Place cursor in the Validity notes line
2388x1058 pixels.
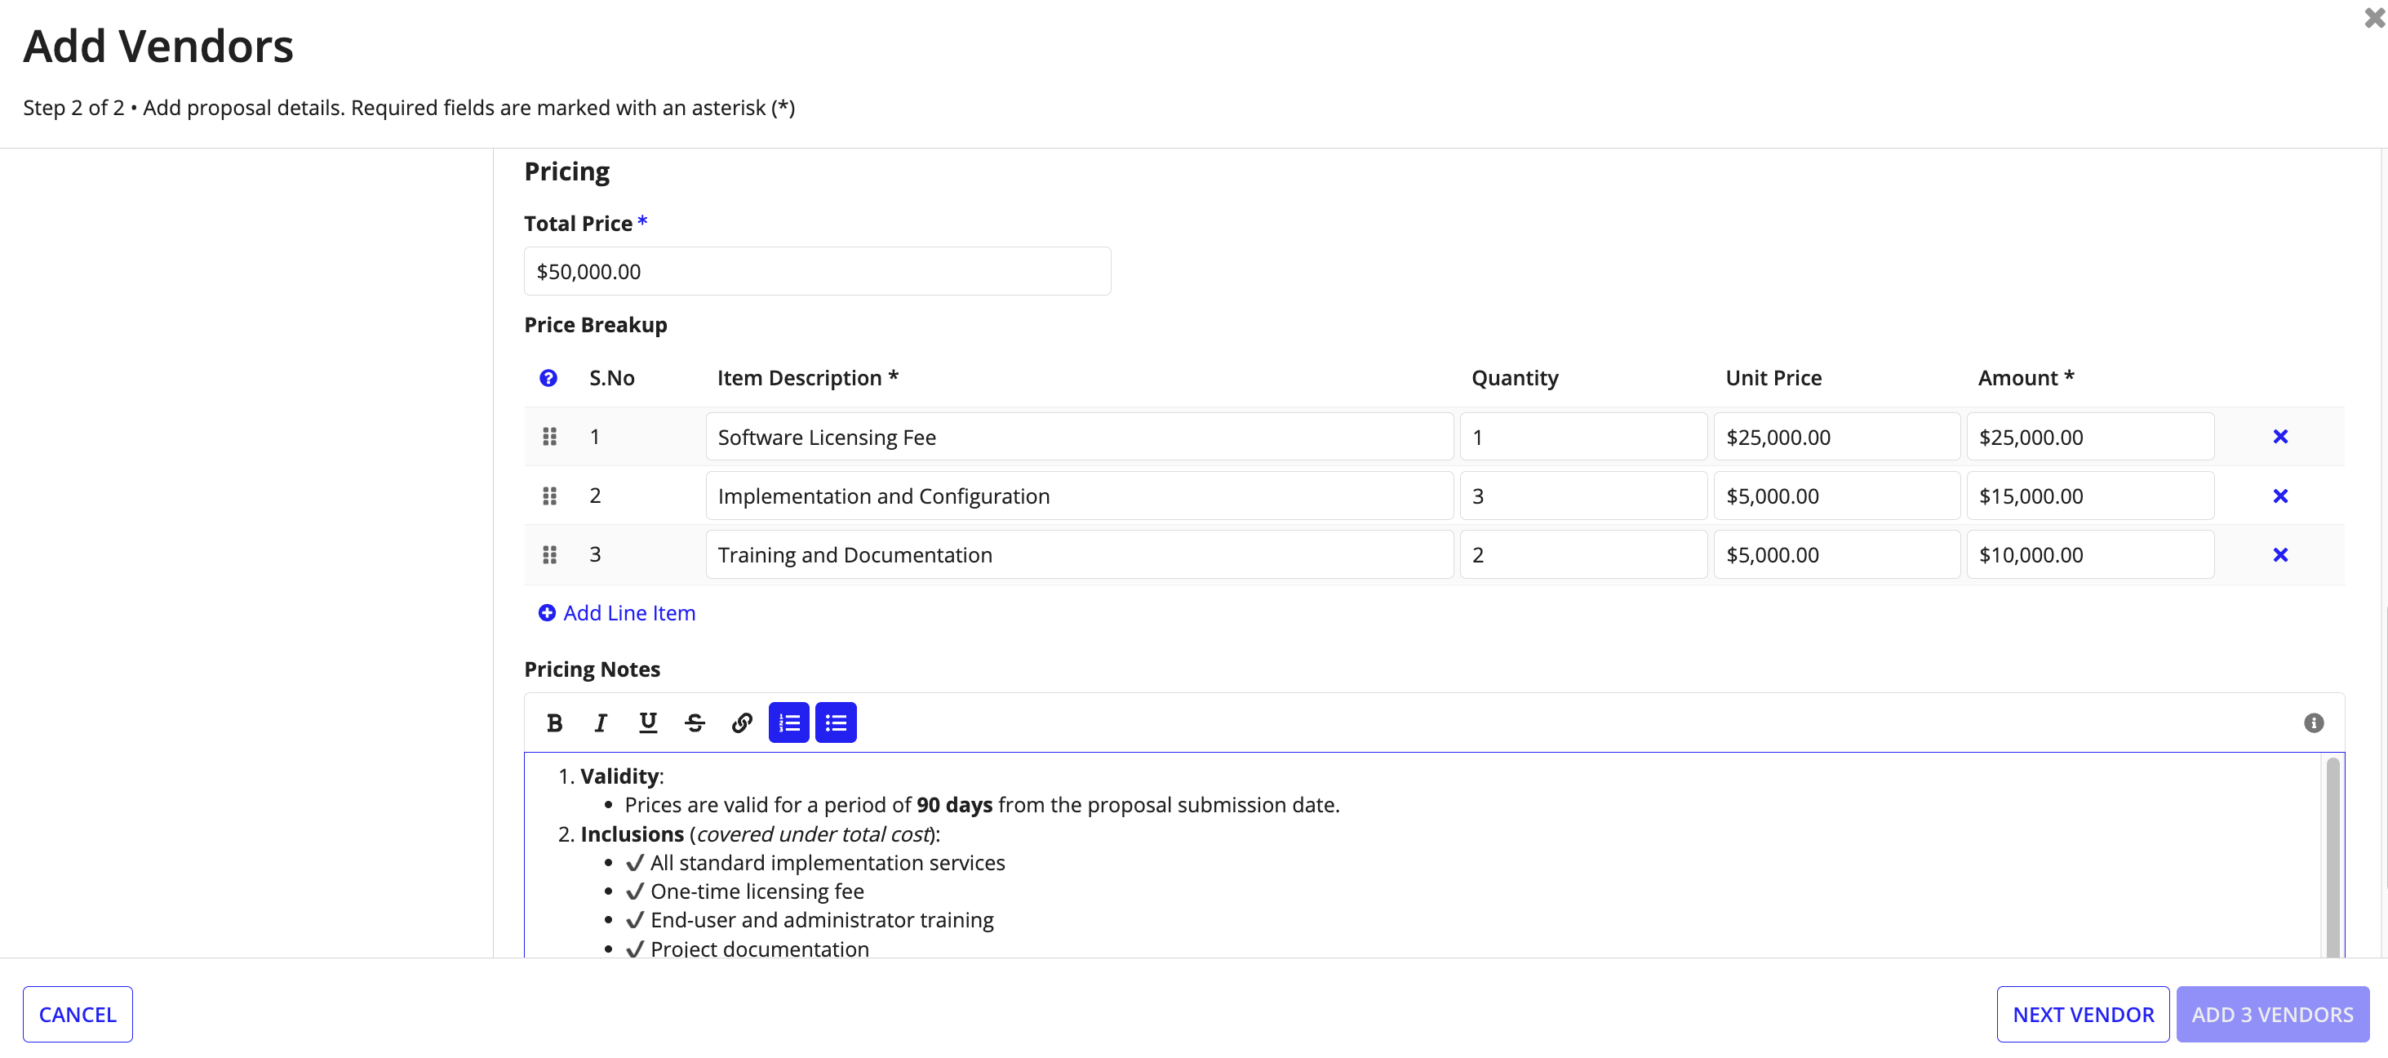(x=622, y=776)
